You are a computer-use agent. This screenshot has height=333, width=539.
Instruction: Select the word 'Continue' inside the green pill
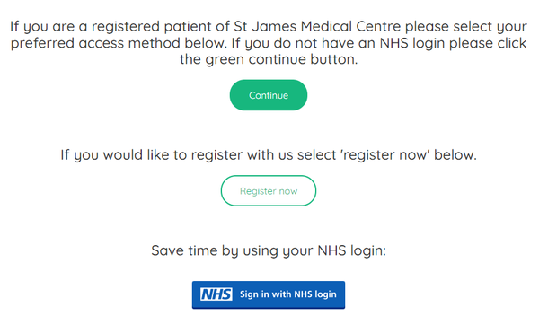point(269,95)
